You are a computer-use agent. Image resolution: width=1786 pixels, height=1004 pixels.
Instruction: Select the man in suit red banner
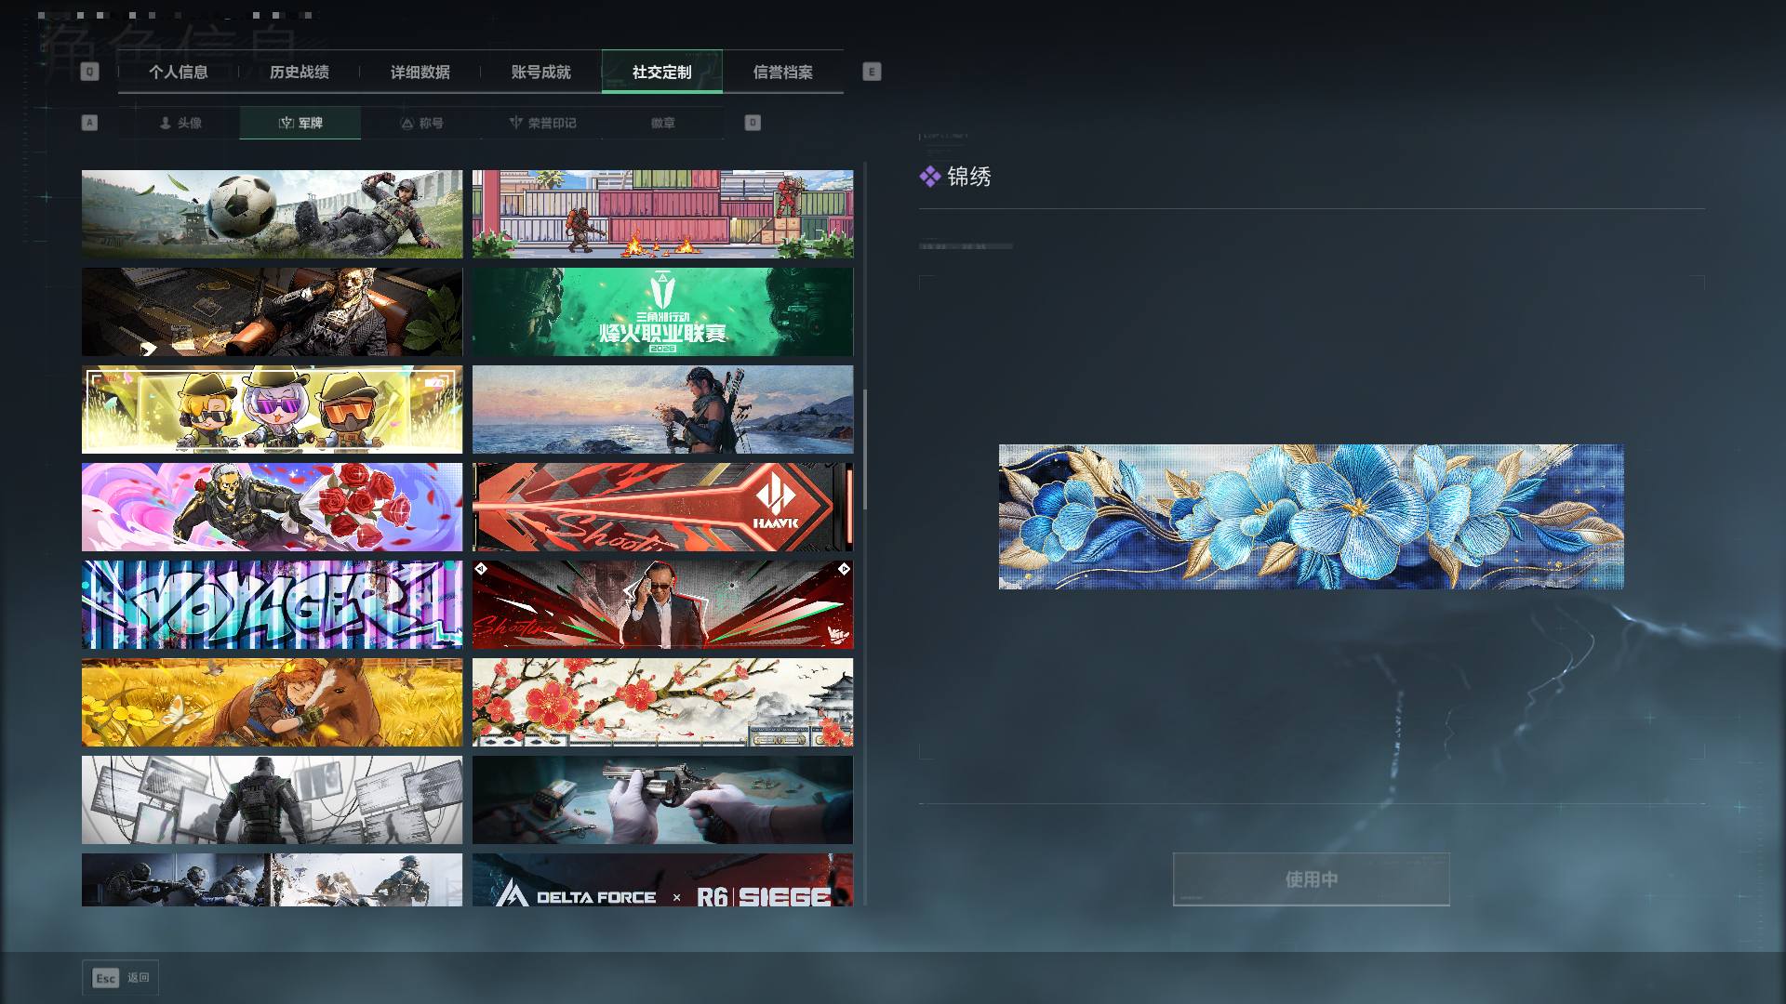point(662,605)
